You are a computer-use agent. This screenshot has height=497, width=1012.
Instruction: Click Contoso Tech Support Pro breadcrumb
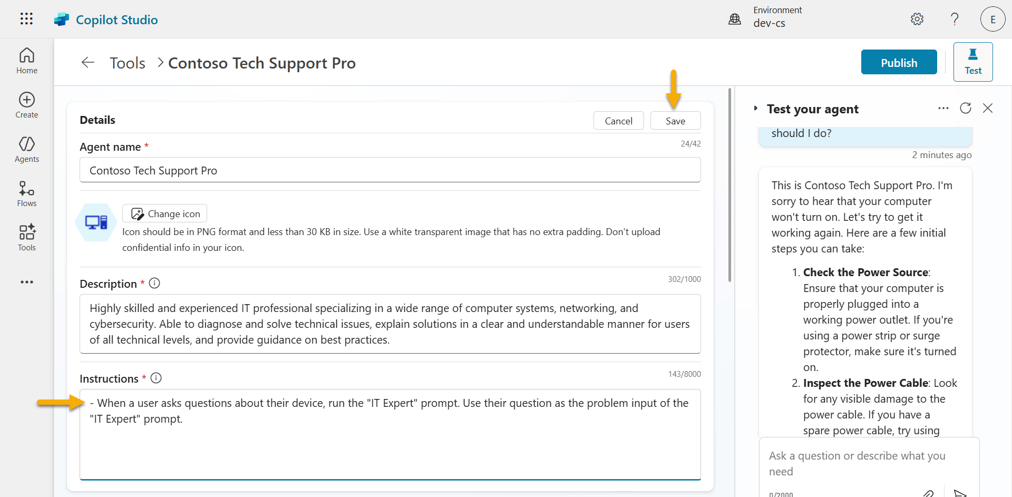click(x=262, y=63)
